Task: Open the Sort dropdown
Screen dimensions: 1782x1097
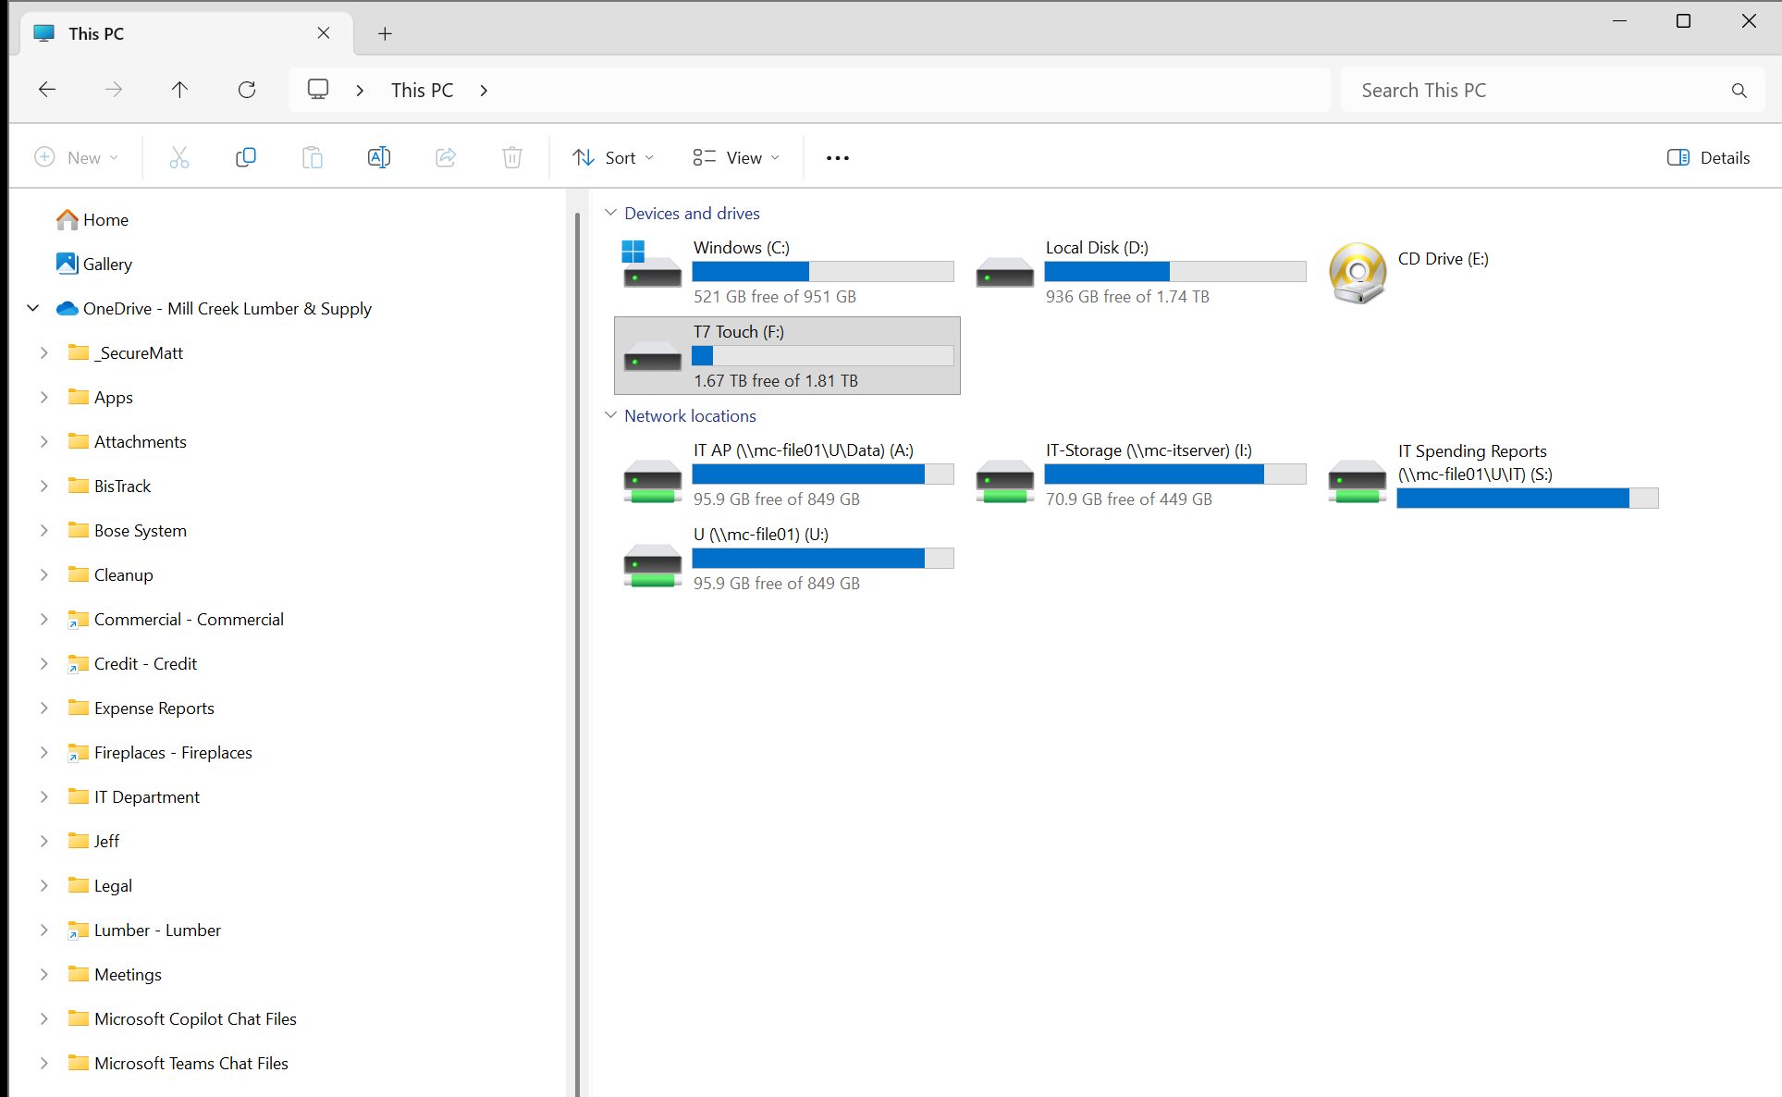Action: point(612,157)
